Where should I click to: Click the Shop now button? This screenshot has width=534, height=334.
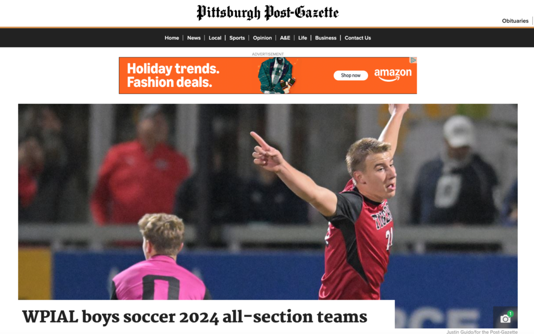click(350, 76)
